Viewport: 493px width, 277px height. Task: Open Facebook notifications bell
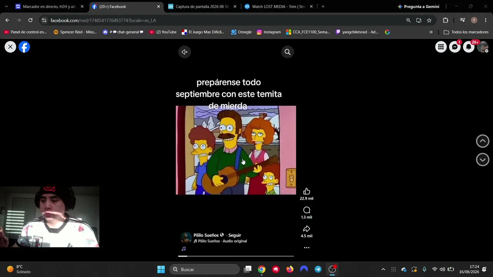tap(469, 47)
